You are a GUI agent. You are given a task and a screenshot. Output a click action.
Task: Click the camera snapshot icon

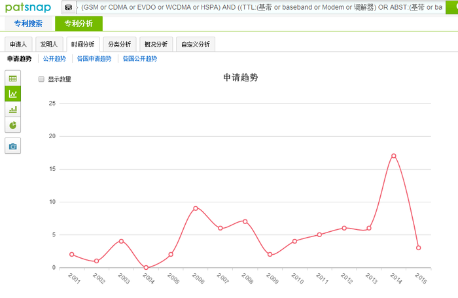point(13,146)
